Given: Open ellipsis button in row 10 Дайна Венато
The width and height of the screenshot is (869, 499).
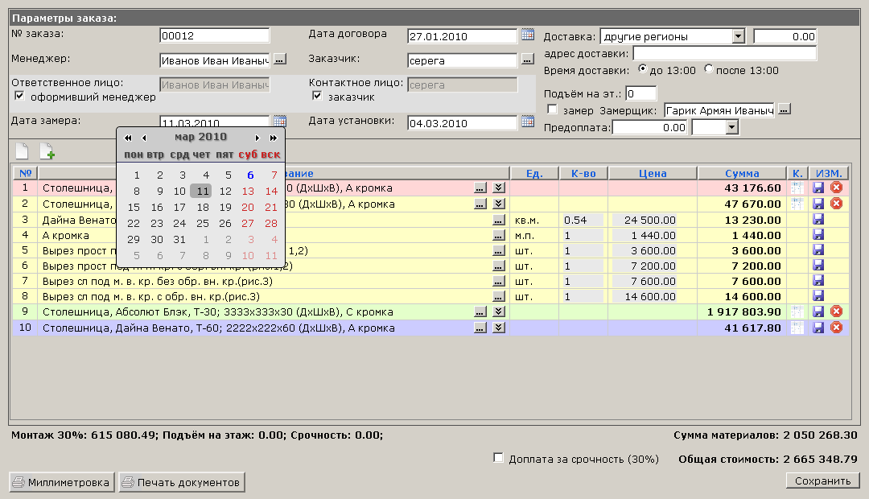Looking at the screenshot, I should point(480,328).
